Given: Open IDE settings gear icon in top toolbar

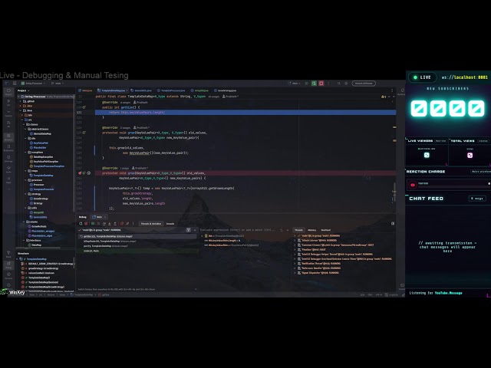Looking at the screenshot, I should pyautogui.click(x=346, y=84).
